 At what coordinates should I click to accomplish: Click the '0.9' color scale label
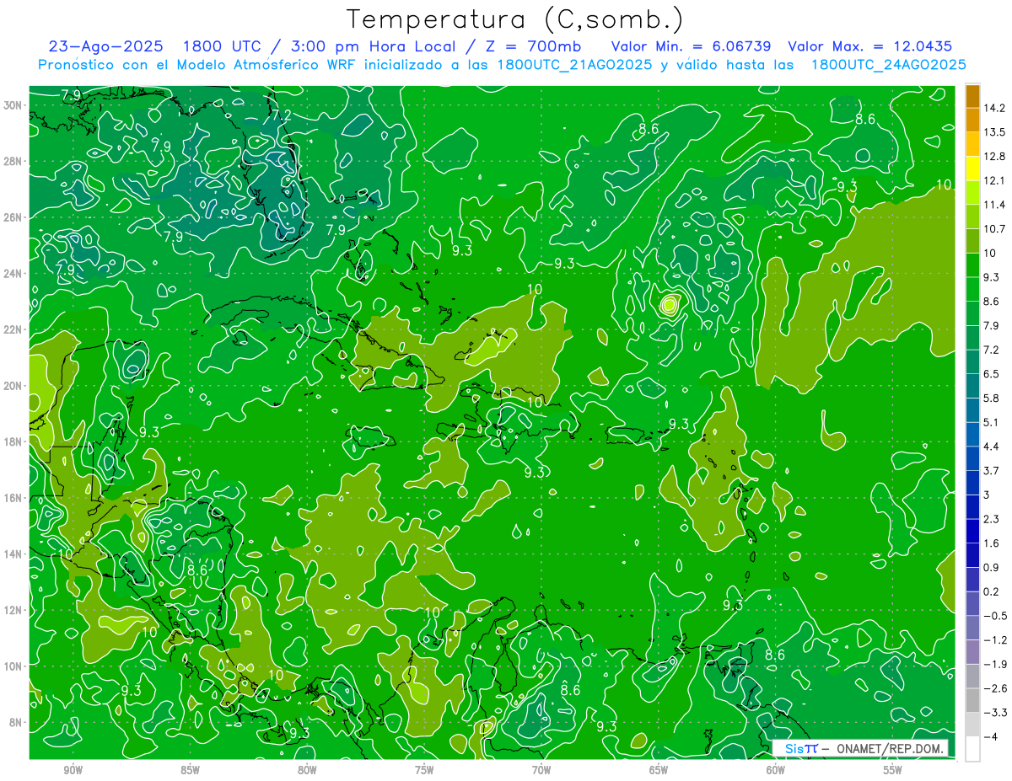[x=992, y=567]
